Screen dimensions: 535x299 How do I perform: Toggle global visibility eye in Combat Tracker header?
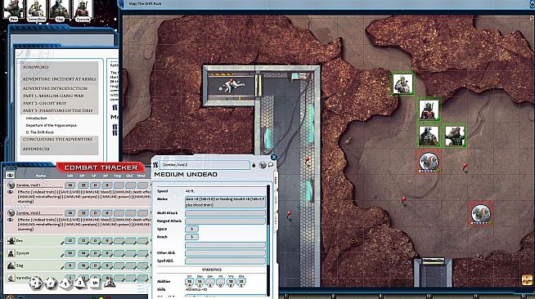(x=11, y=175)
